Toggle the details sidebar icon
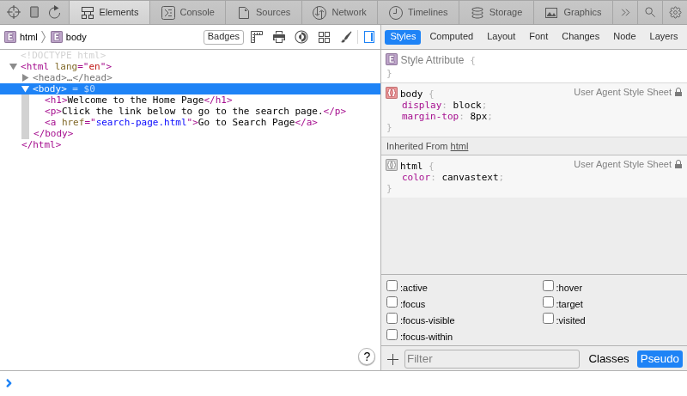687x396 pixels. click(x=369, y=37)
